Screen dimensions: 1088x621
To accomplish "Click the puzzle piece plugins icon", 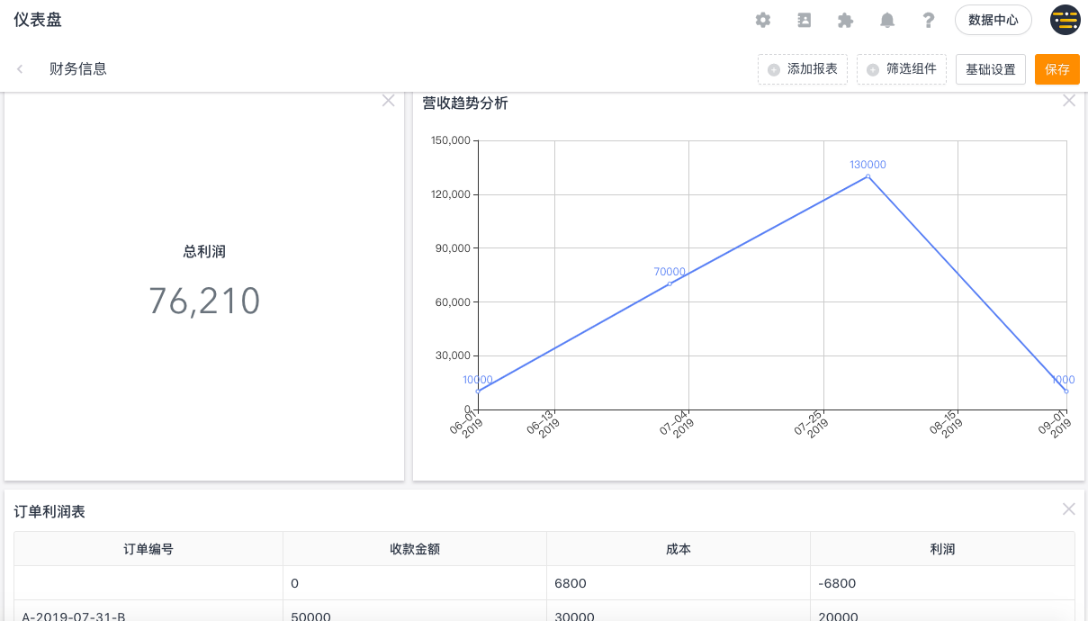I will [845, 20].
